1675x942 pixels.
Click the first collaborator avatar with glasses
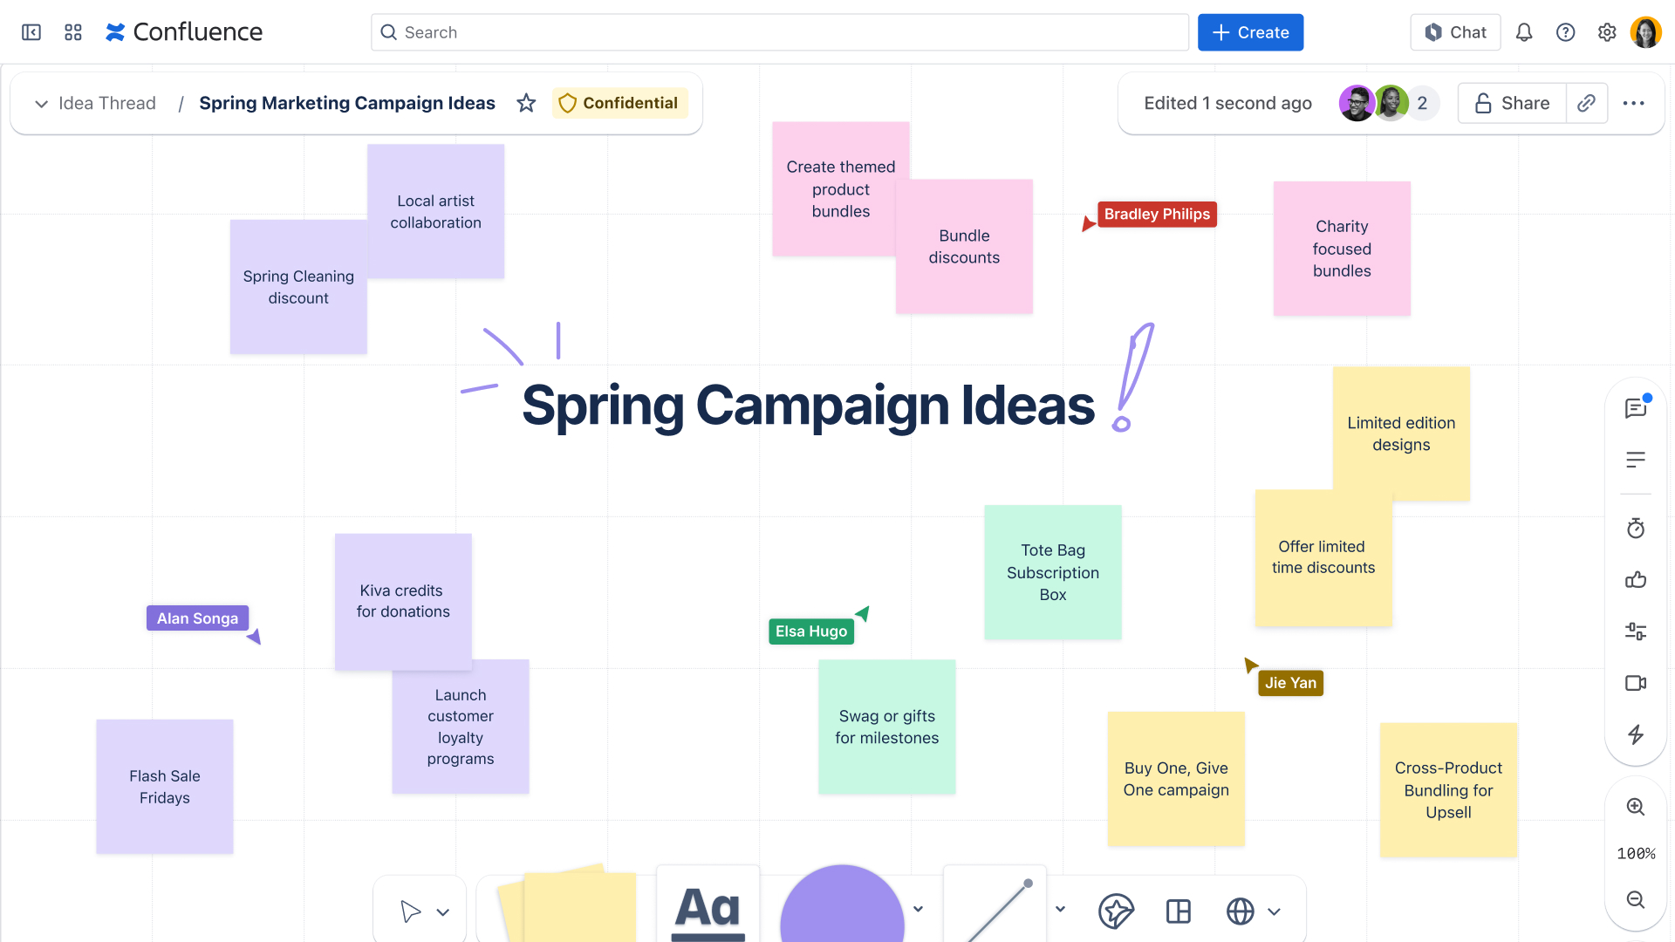click(x=1357, y=103)
